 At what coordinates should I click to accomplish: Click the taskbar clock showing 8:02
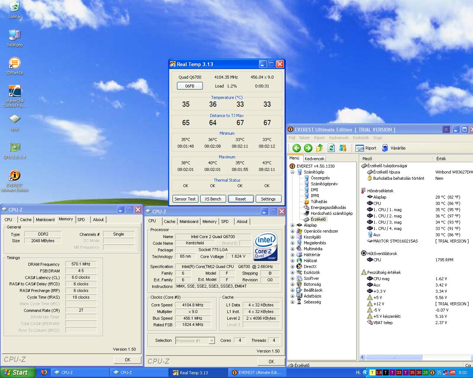pyautogui.click(x=462, y=372)
